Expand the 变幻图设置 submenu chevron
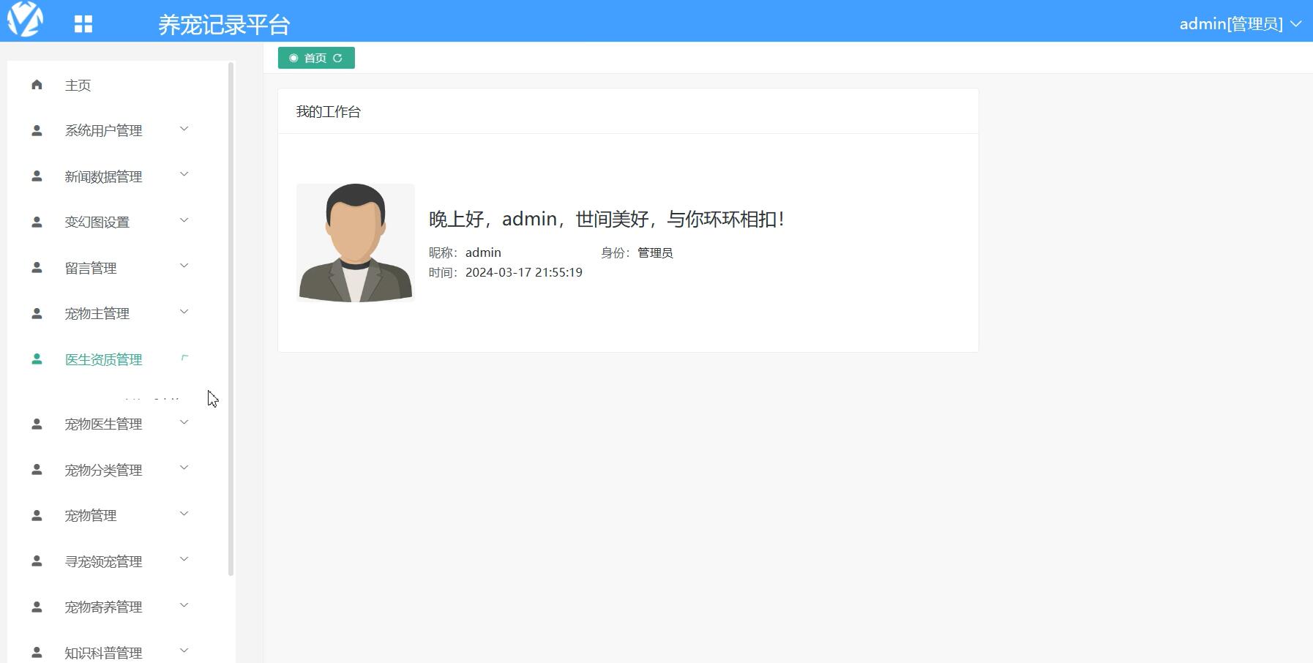The height and width of the screenshot is (663, 1313). click(184, 220)
